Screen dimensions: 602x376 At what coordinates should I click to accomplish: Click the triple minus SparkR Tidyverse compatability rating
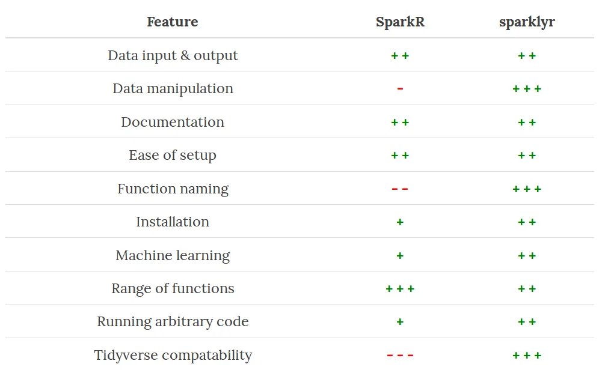[400, 356]
